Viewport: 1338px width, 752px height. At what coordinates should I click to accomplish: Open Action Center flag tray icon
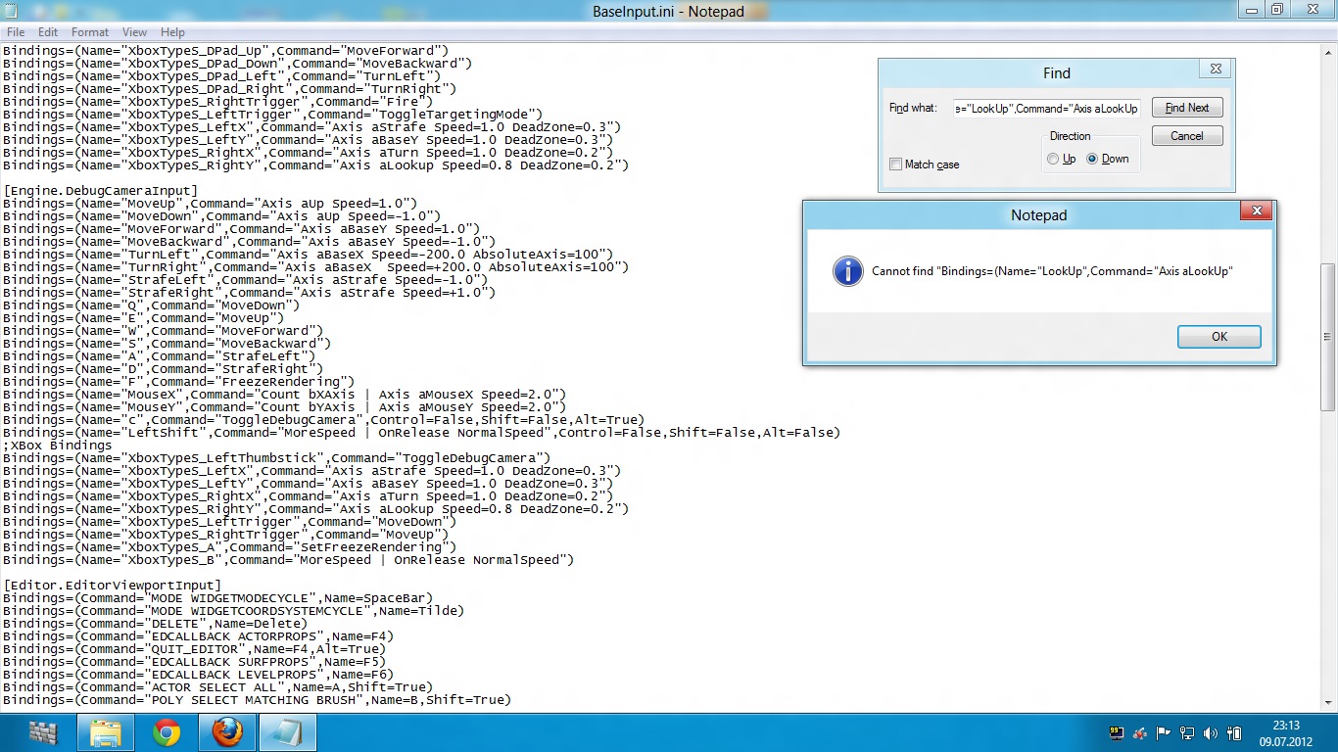coord(1164,732)
